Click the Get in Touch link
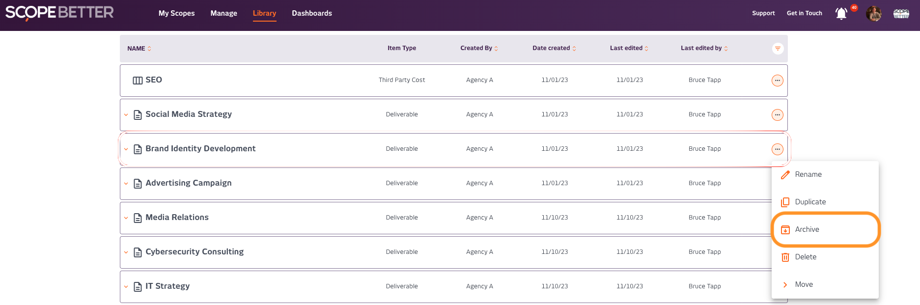 click(804, 13)
